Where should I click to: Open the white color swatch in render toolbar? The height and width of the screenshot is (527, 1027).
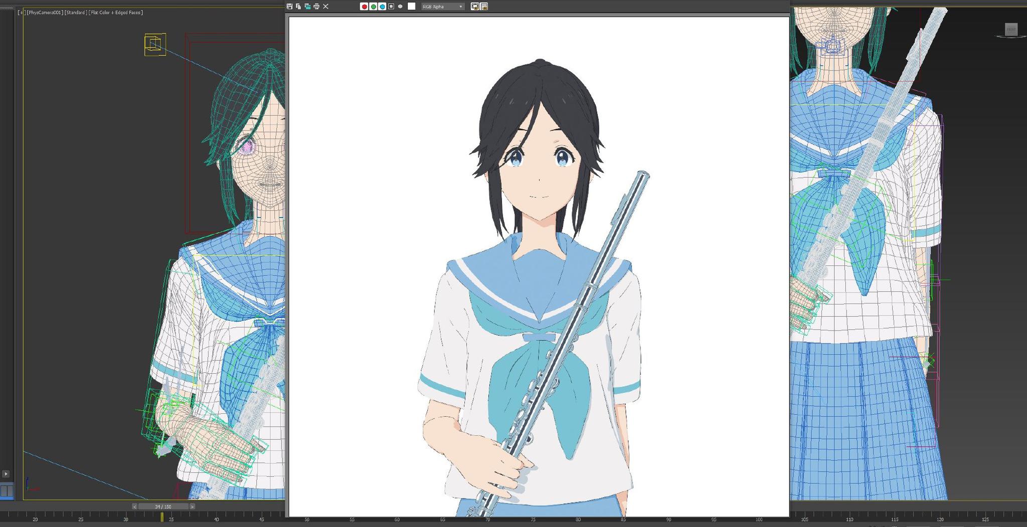[x=411, y=7]
